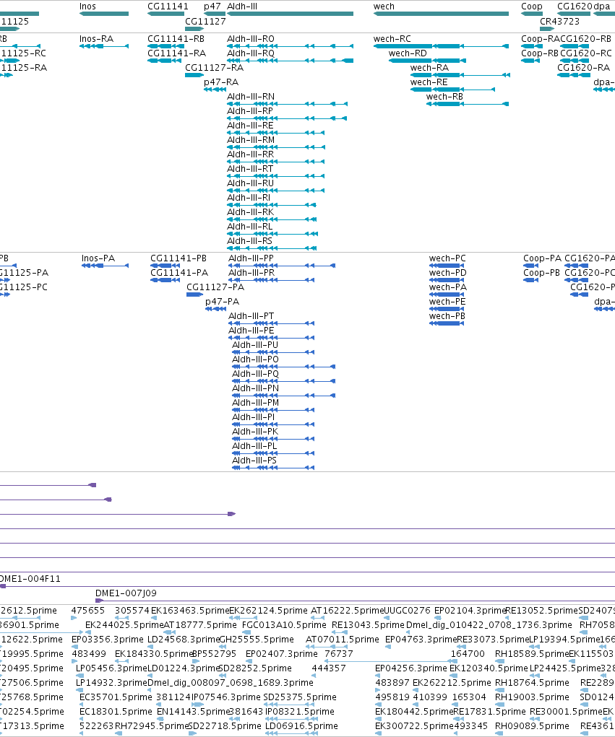Viewport: 615px width, 737px height.
Task: Open EST LD06916.5prime
Action: (x=301, y=726)
